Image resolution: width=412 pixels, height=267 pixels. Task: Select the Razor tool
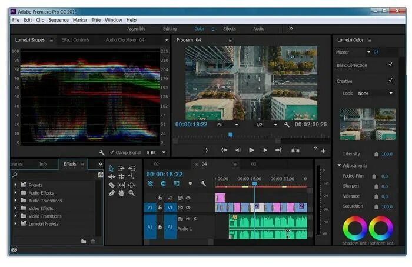click(x=111, y=185)
